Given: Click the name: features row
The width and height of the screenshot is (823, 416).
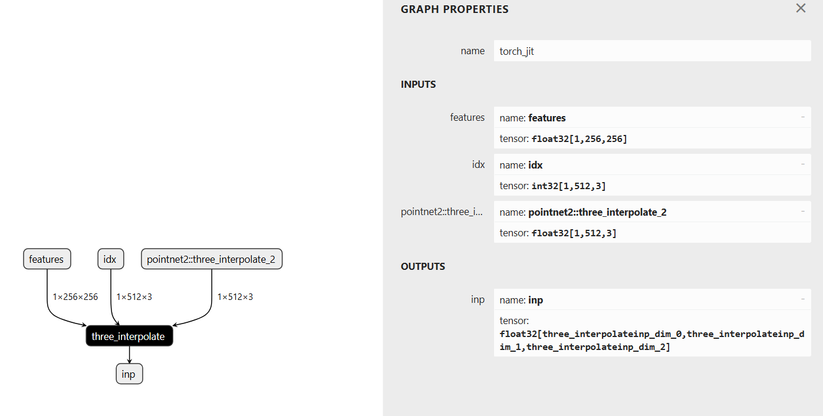Looking at the screenshot, I should pyautogui.click(x=652, y=117).
